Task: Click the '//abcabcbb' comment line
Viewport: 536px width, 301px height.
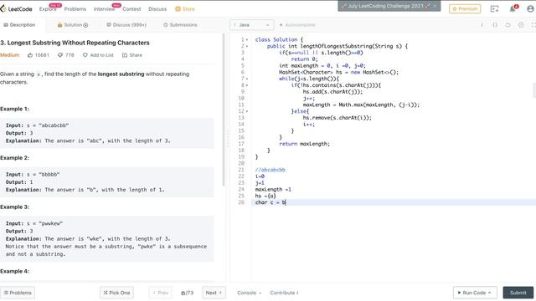Action: 270,170
